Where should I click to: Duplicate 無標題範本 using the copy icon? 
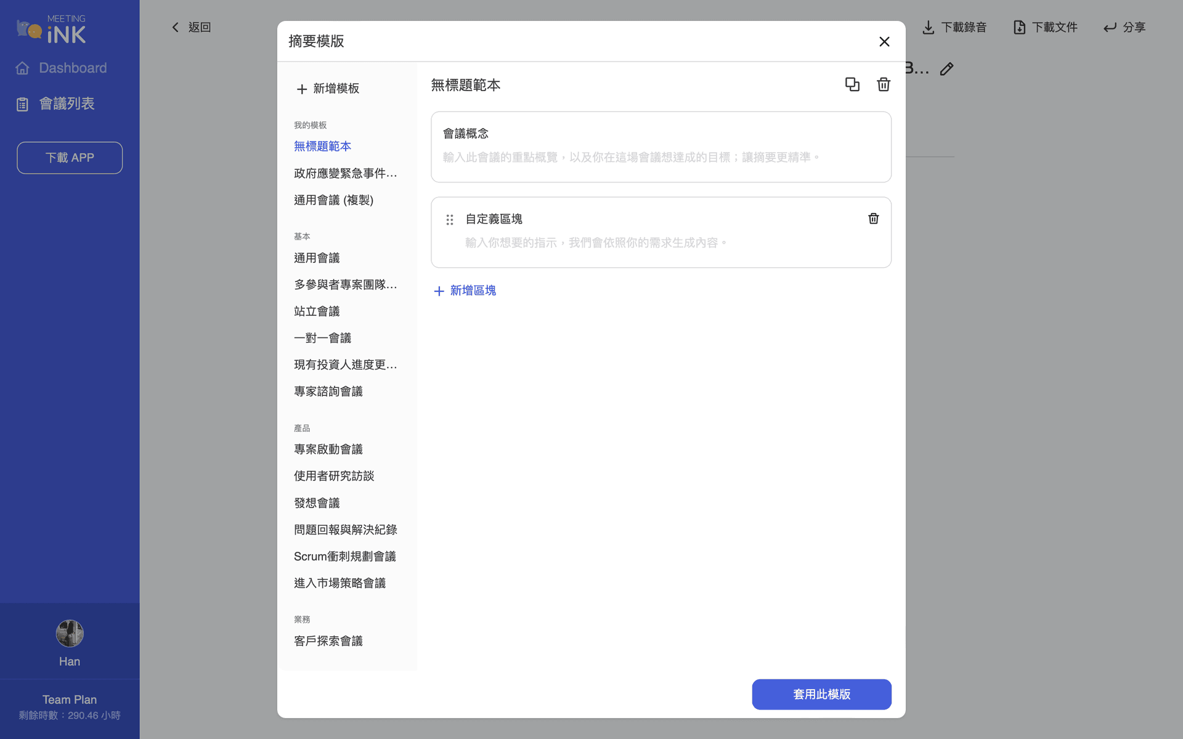[852, 84]
